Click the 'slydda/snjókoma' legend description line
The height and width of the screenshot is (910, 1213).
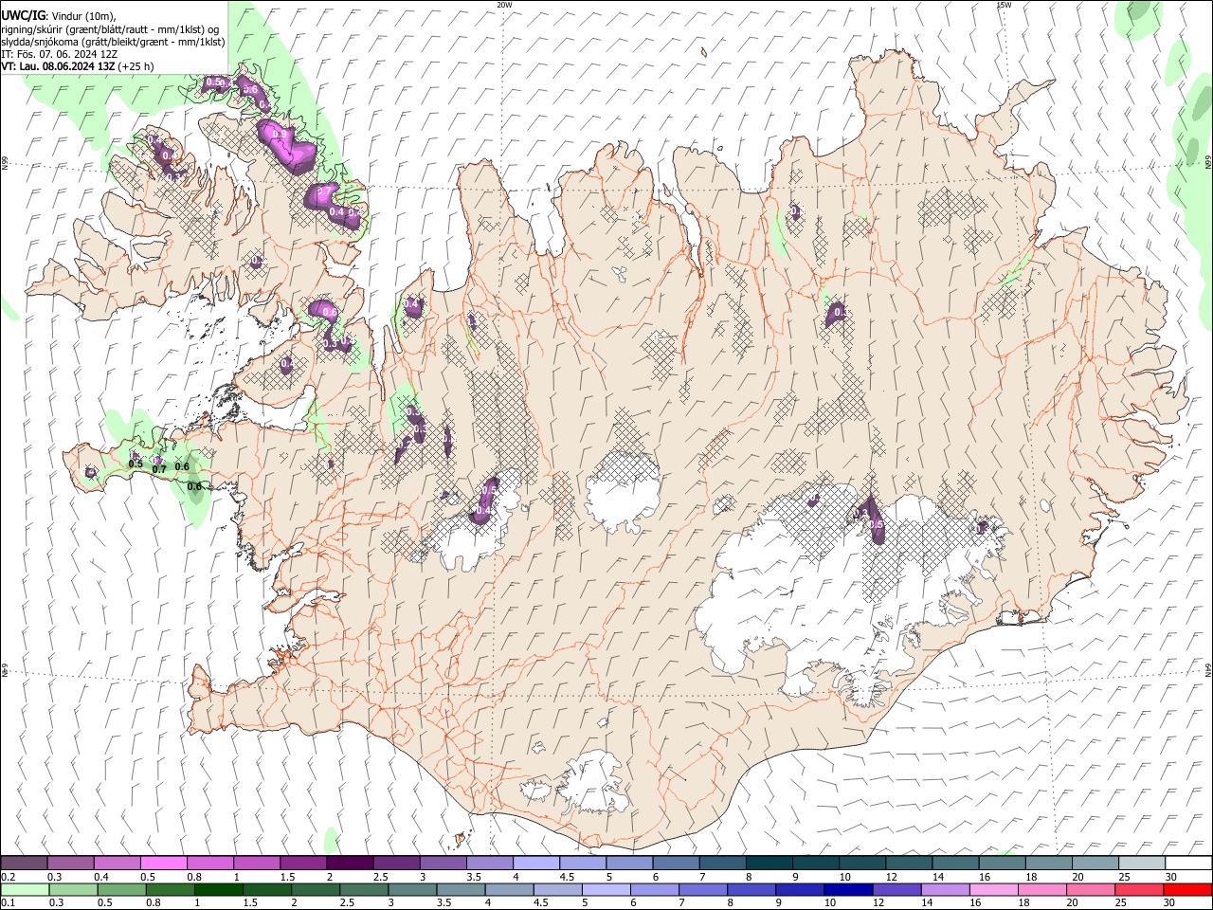(113, 42)
